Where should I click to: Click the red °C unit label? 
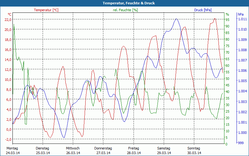10,14
